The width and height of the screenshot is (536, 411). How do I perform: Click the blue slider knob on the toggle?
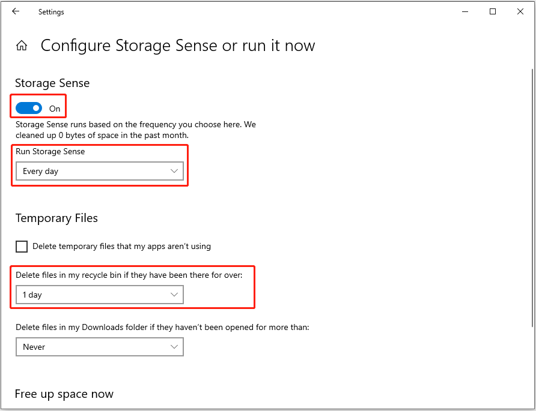pyautogui.click(x=35, y=107)
